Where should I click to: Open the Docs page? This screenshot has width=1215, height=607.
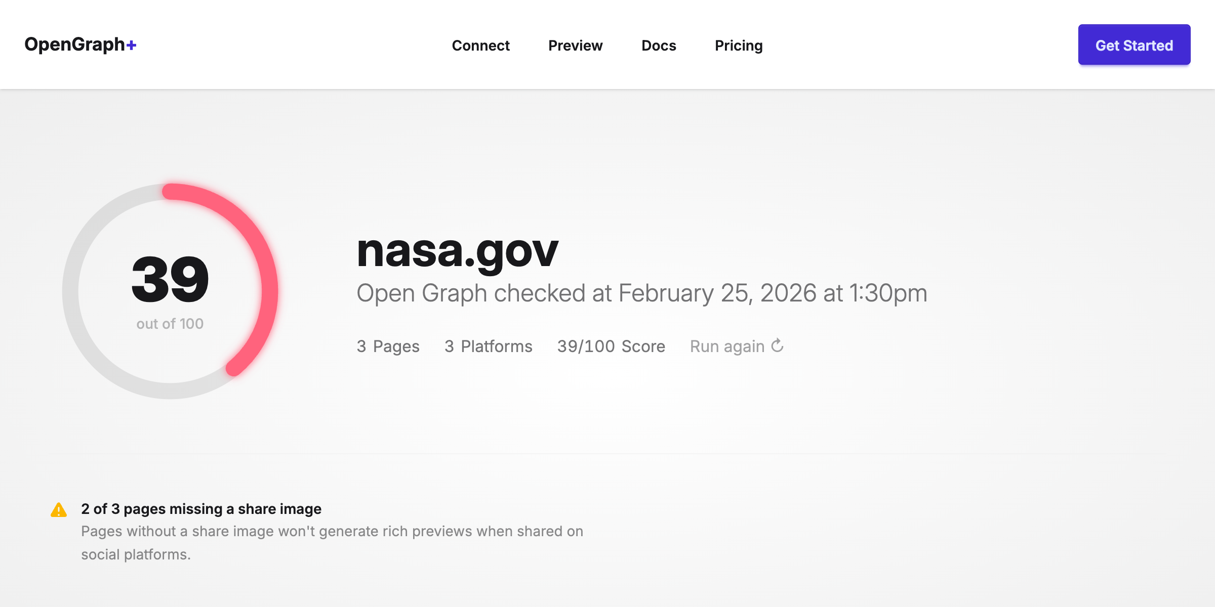pos(658,46)
